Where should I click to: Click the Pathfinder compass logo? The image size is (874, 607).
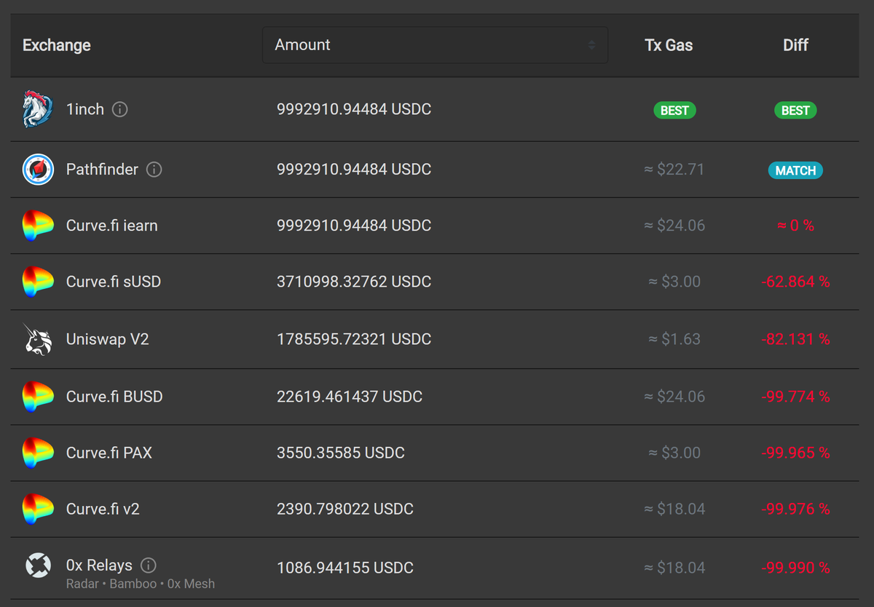click(x=38, y=170)
